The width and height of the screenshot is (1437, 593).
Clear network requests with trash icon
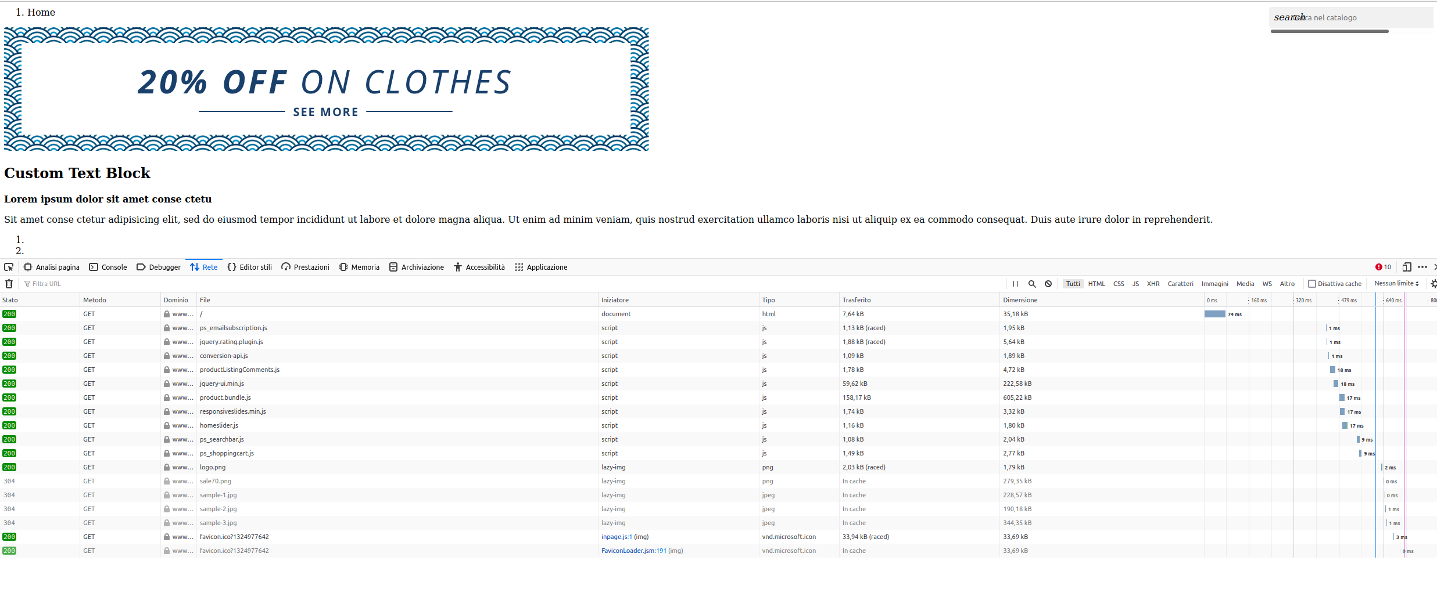pyautogui.click(x=9, y=284)
